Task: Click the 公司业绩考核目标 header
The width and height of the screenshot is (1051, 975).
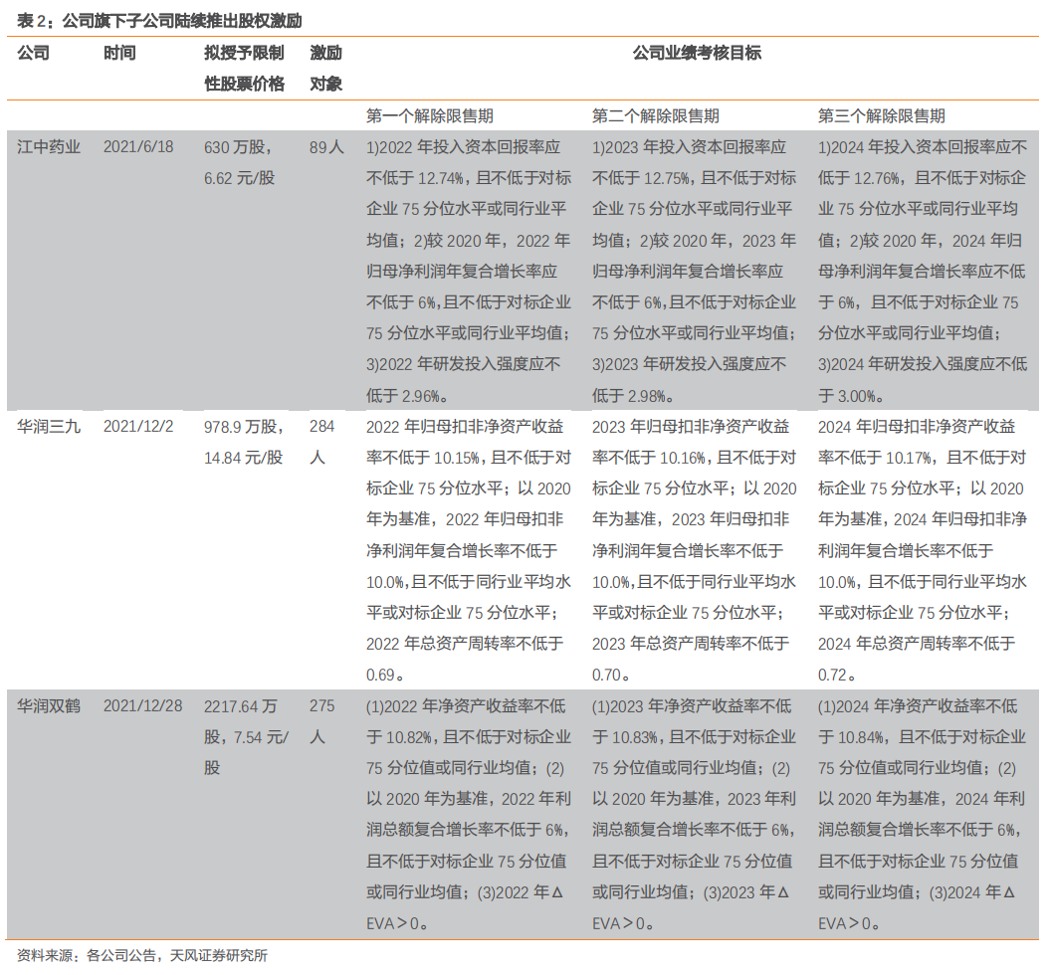Action: coord(697,53)
